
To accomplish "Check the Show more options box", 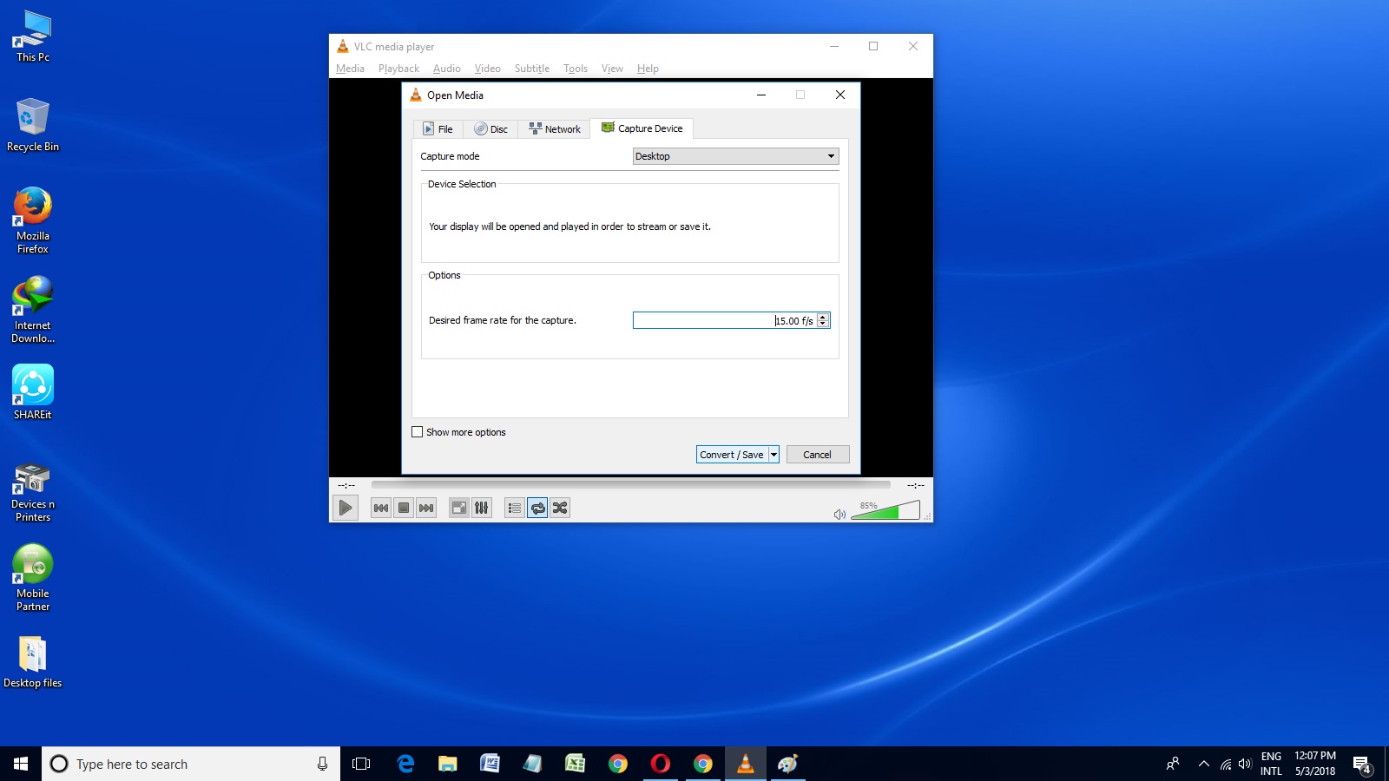I will [x=417, y=431].
